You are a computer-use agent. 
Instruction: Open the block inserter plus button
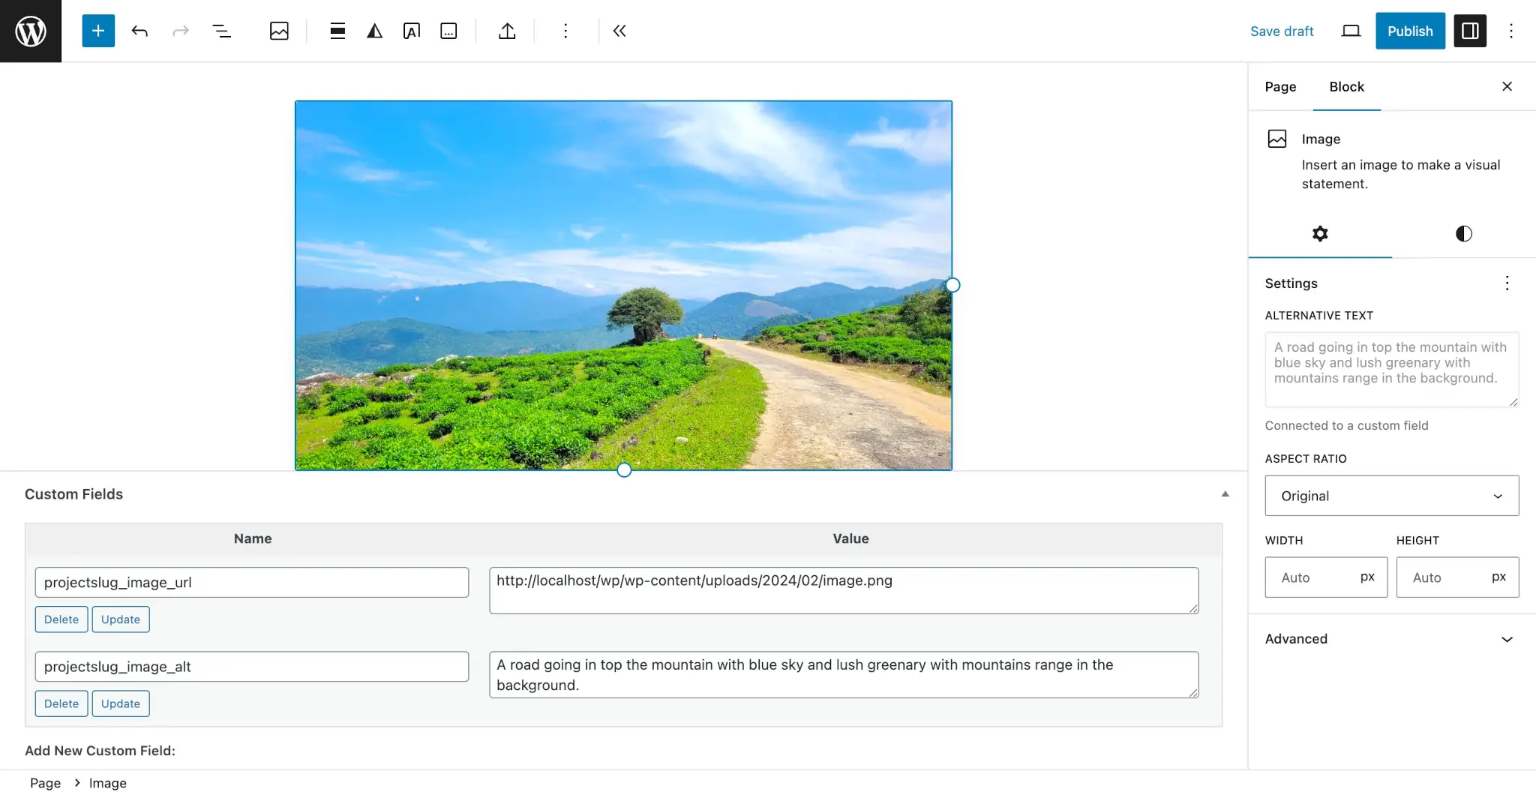point(98,31)
